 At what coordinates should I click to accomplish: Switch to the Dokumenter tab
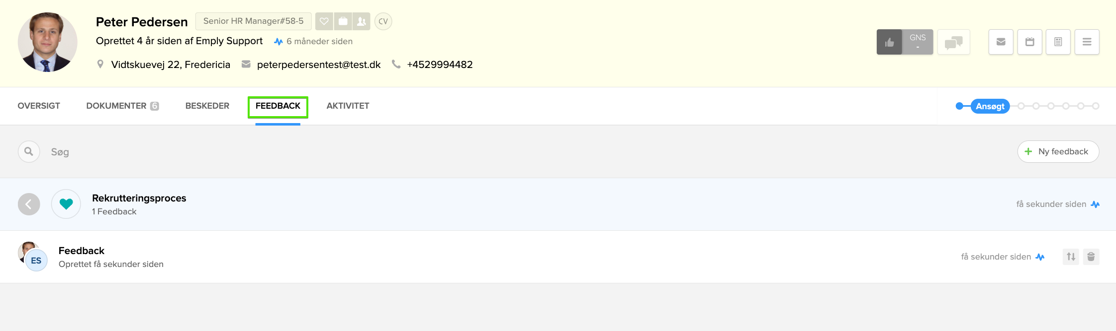coord(122,106)
